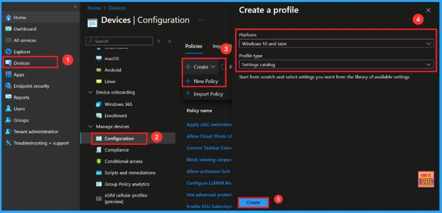Screen dimensions: 442x213
Task: Click the Create button at bottom
Action: pos(253,202)
